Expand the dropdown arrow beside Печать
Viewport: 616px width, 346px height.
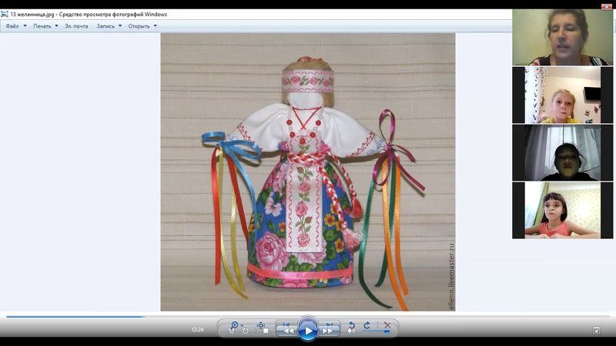tap(56, 26)
